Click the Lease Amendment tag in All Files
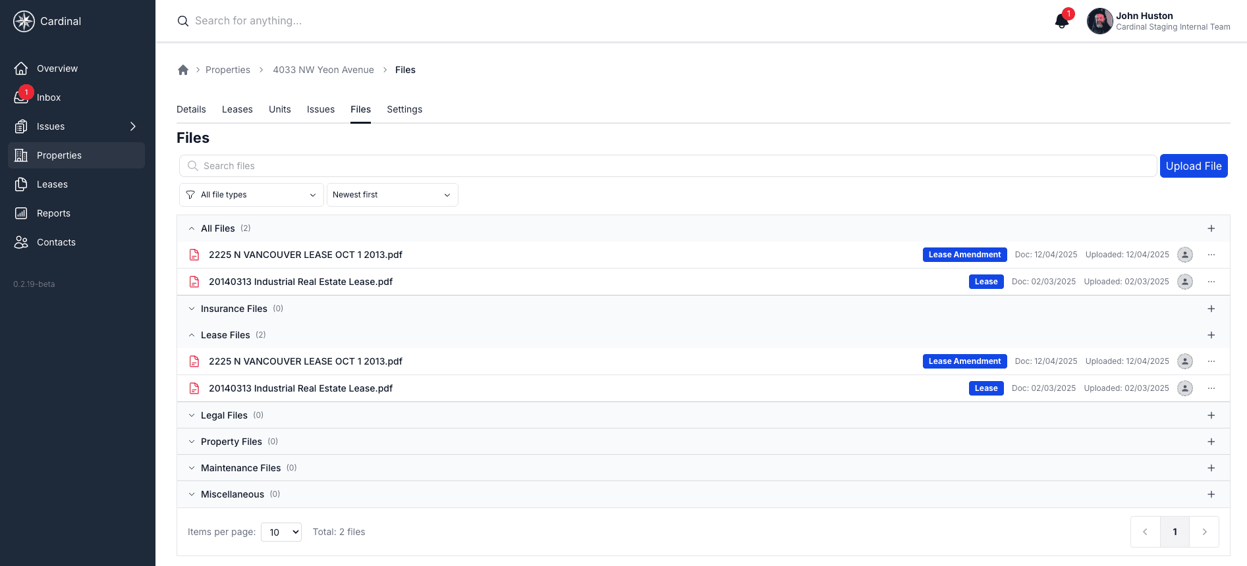This screenshot has height=566, width=1247. click(964, 255)
